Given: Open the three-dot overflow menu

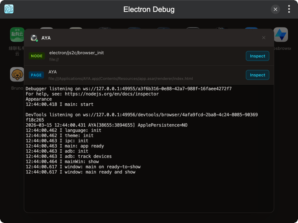Looking at the screenshot, I should point(289,9).
